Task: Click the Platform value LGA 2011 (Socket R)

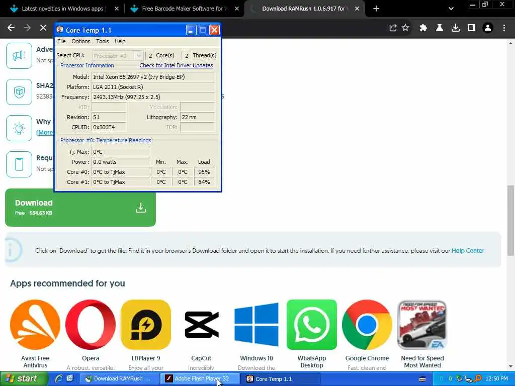Action: [153, 87]
